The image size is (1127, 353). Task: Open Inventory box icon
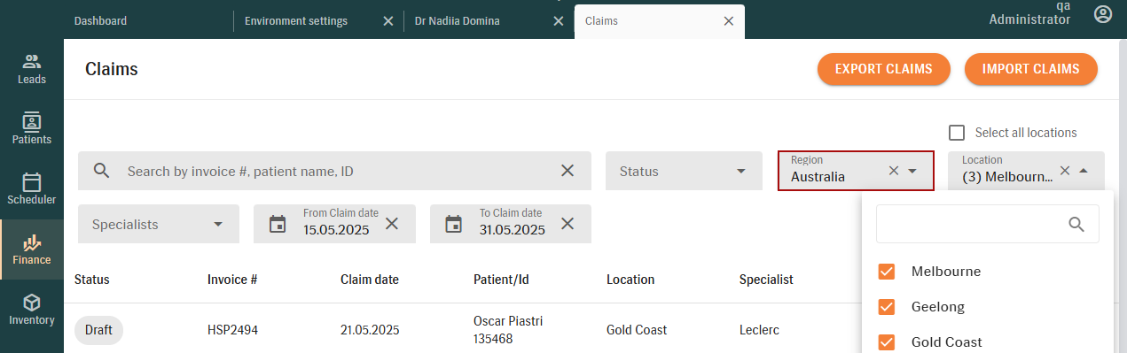click(x=32, y=303)
